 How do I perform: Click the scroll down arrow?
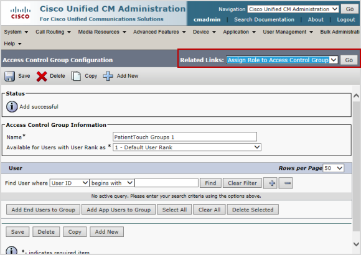coord(356,244)
